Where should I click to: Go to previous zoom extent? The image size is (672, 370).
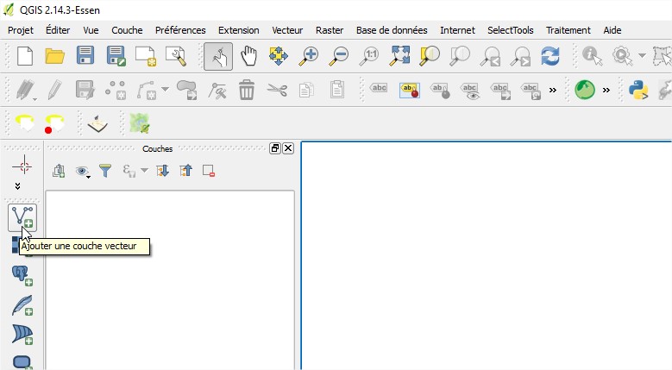coord(490,56)
